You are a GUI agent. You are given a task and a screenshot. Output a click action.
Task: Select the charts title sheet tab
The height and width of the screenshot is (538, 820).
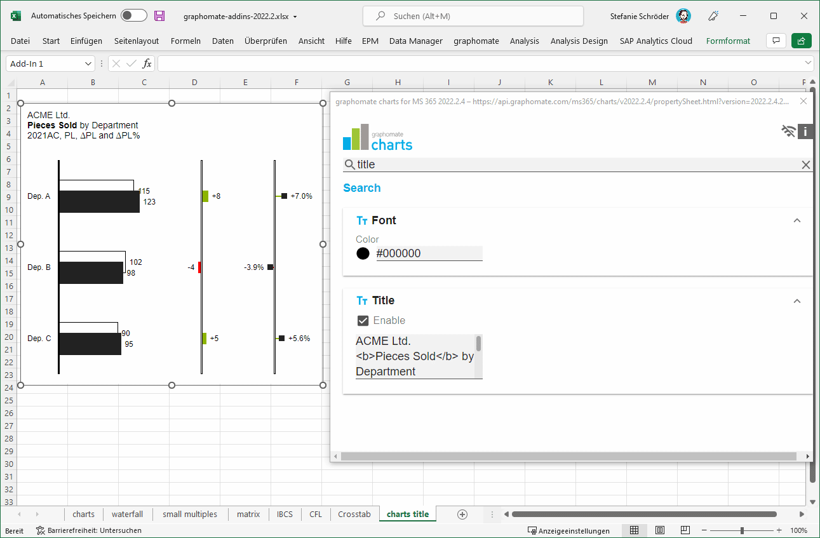(408, 514)
